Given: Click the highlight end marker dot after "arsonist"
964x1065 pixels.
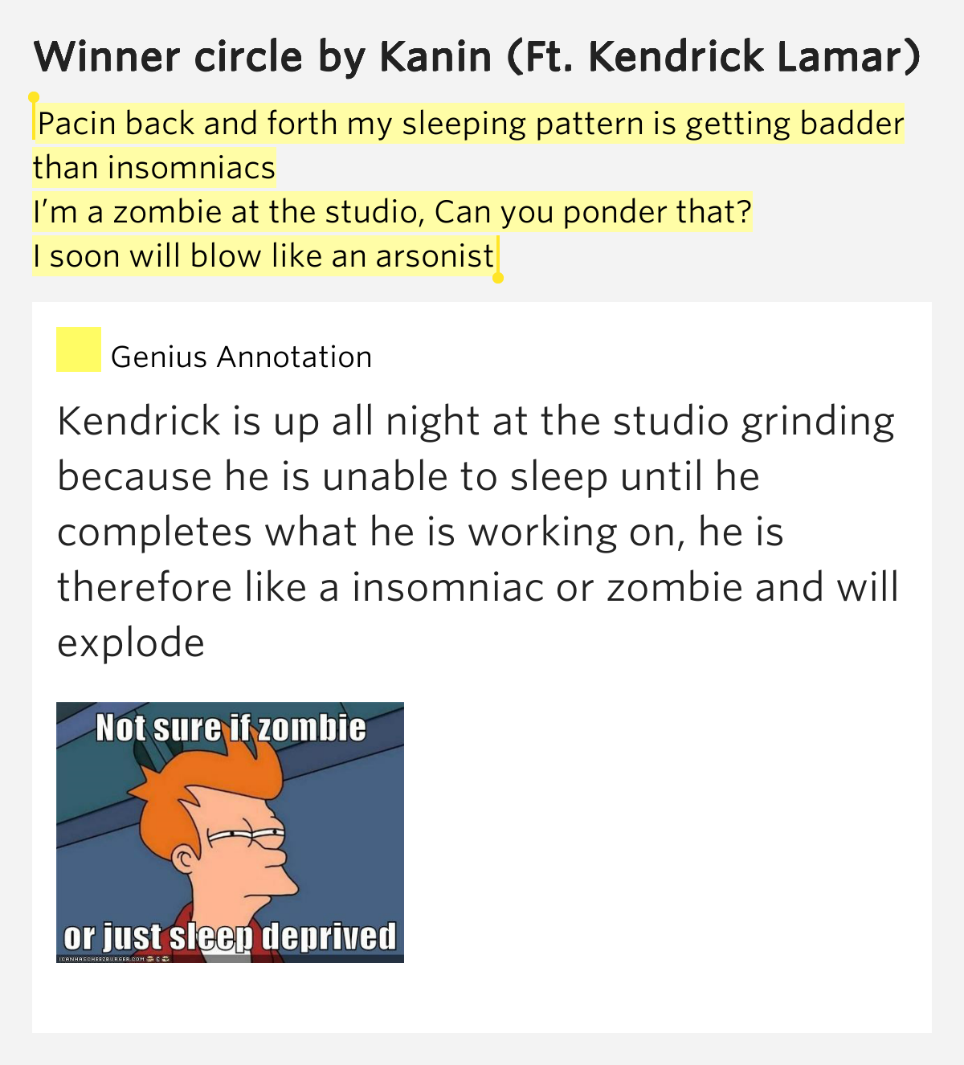Looking at the screenshot, I should click(497, 278).
